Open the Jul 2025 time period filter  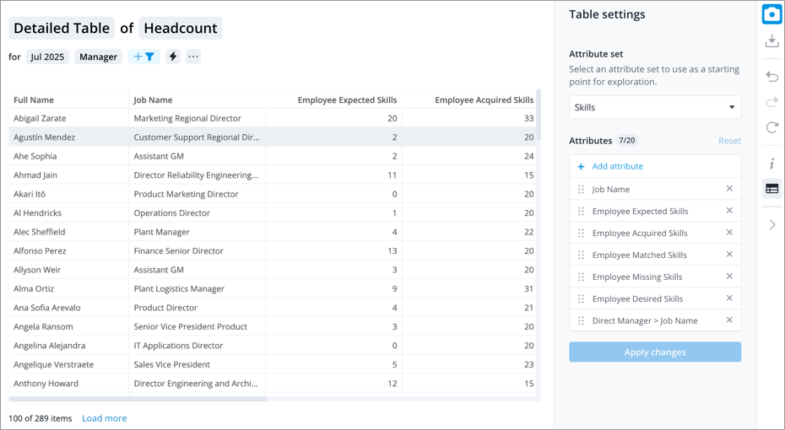click(x=47, y=56)
